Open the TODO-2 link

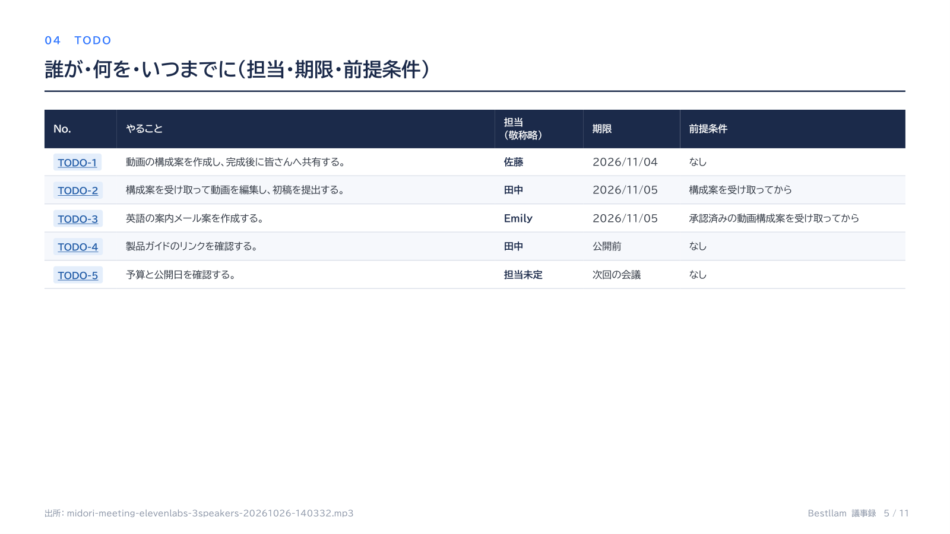[78, 190]
